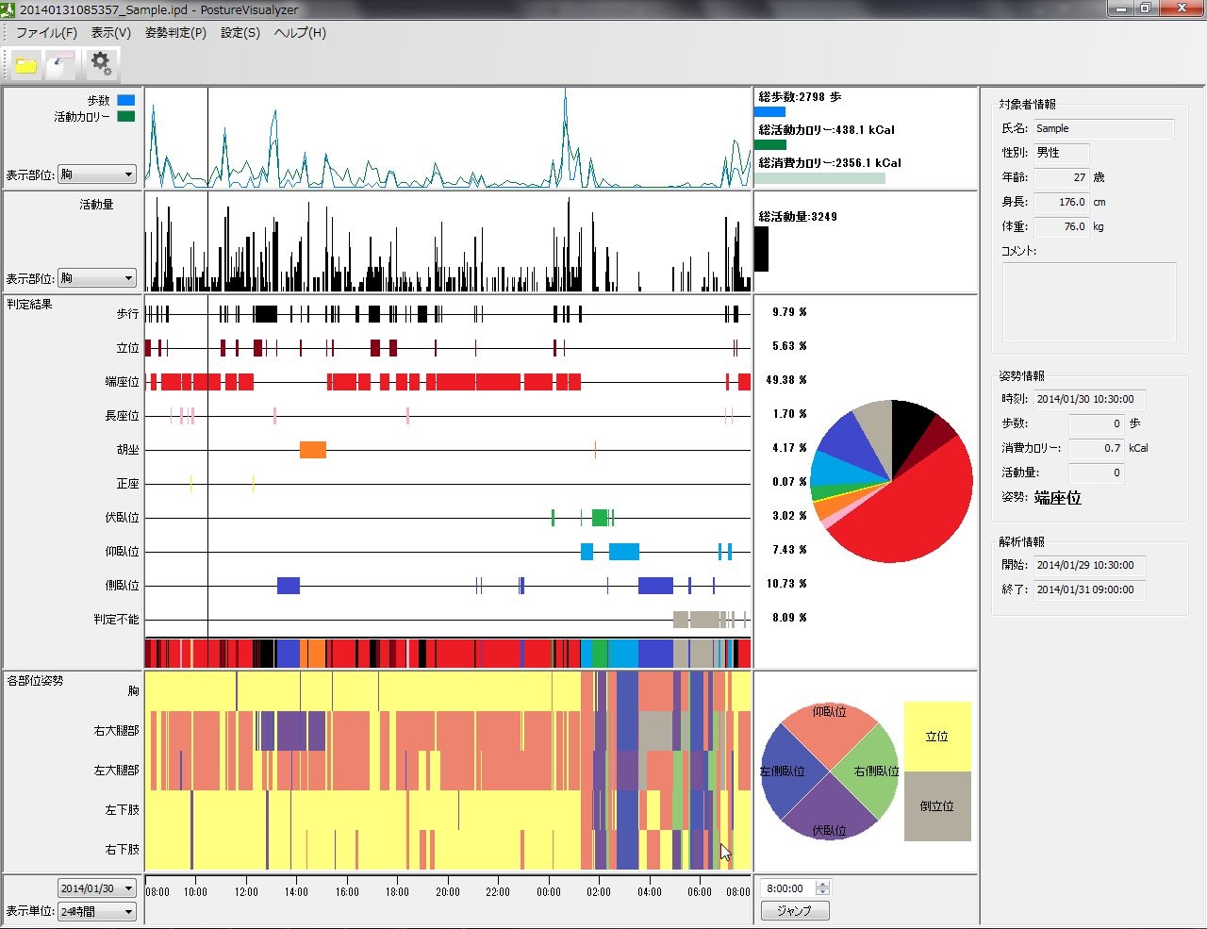
Task: Click the 49.38 % 端座位 percentage
Action: (x=786, y=380)
